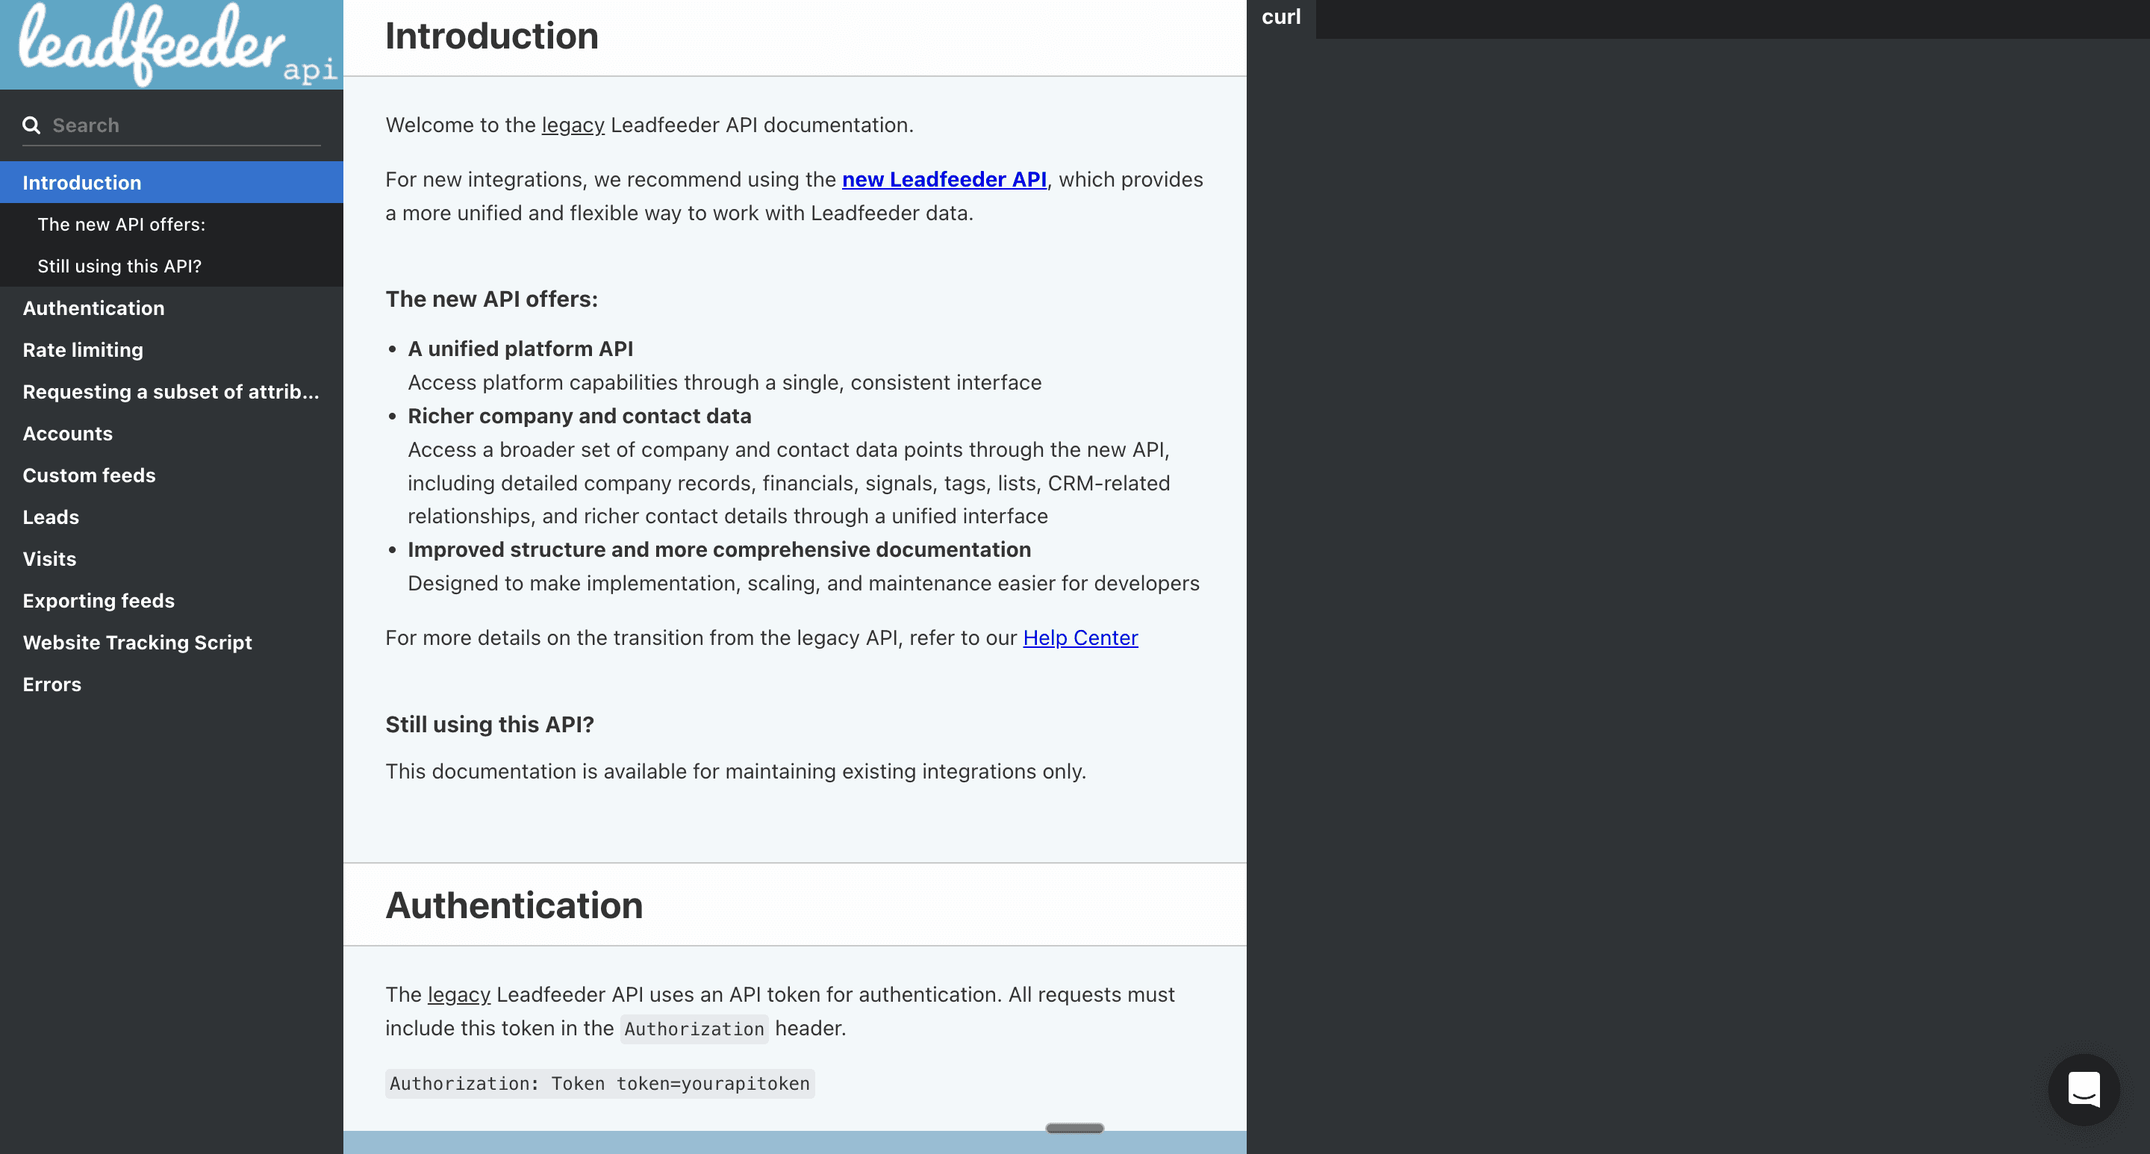
Task: Follow the Help Center link
Action: [x=1080, y=637]
